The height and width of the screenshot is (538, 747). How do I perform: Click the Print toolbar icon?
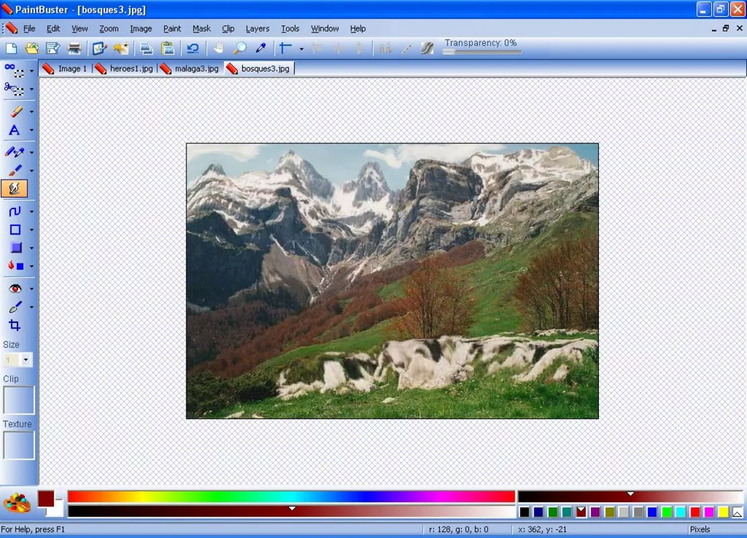(74, 48)
